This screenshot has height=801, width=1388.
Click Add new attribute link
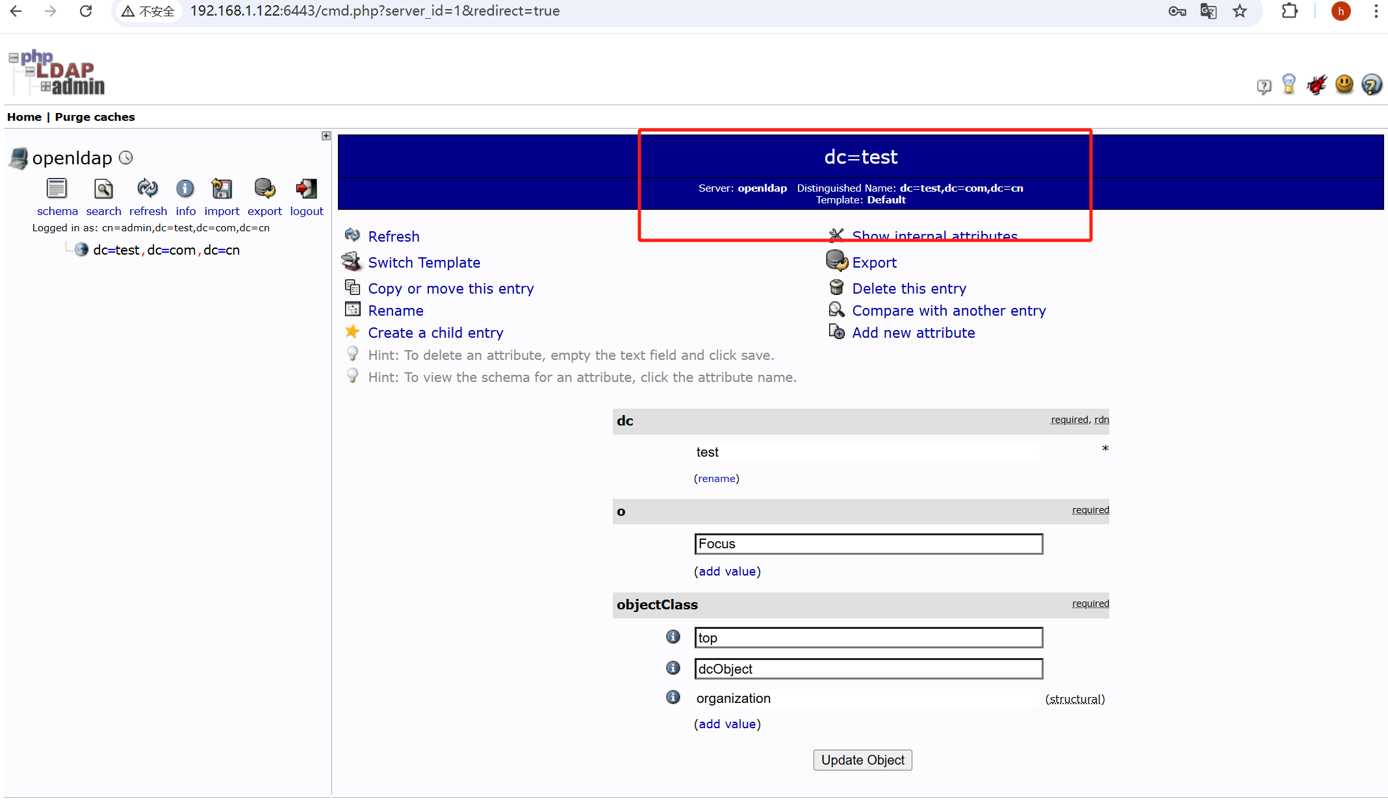(913, 333)
